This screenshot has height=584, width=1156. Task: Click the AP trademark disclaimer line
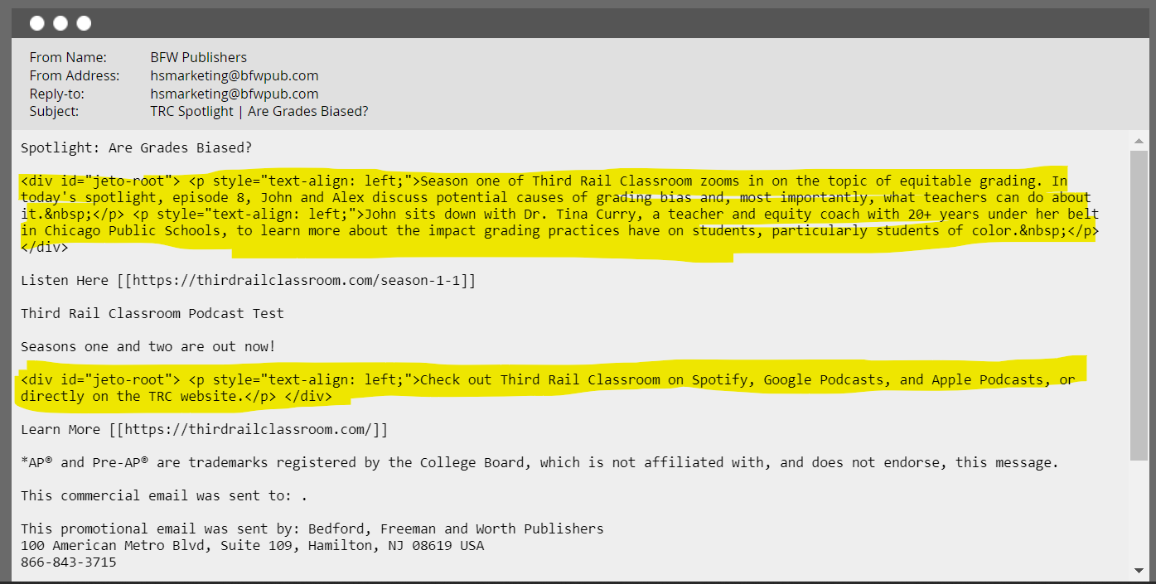coord(539,463)
